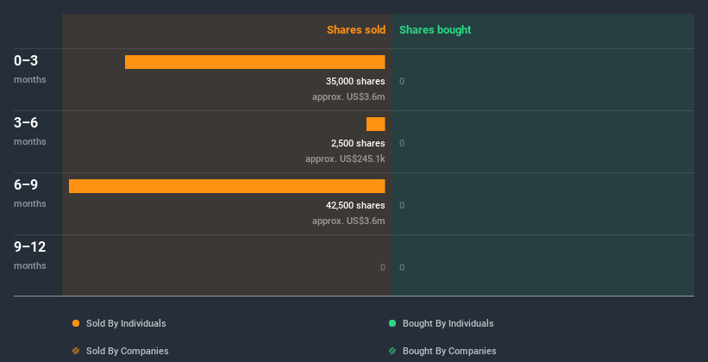Image resolution: width=708 pixels, height=362 pixels.
Task: Click the striped Bought By Companies legend icon
Action: (x=392, y=351)
